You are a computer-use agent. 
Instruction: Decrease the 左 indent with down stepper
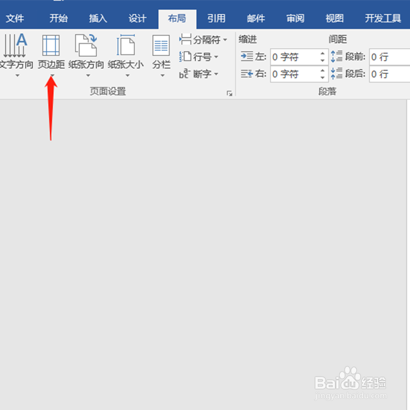tap(322, 60)
